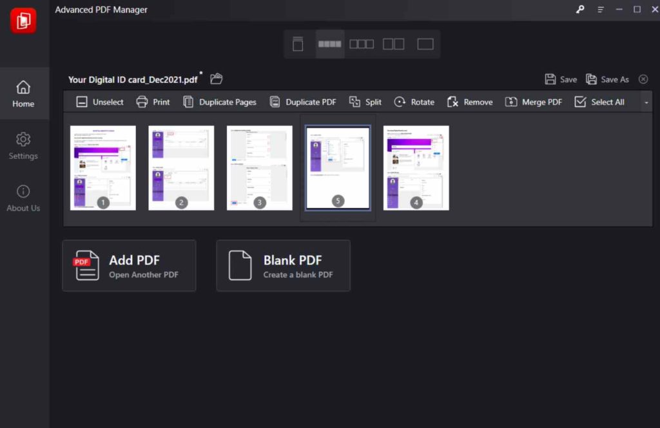This screenshot has width=660, height=428.
Task: Expand the toolbar overflow dropdown arrow
Action: click(646, 102)
